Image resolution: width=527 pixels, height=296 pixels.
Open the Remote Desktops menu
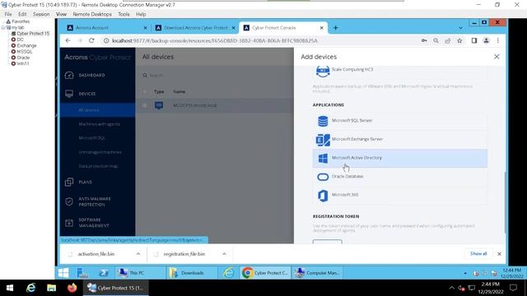tap(92, 14)
